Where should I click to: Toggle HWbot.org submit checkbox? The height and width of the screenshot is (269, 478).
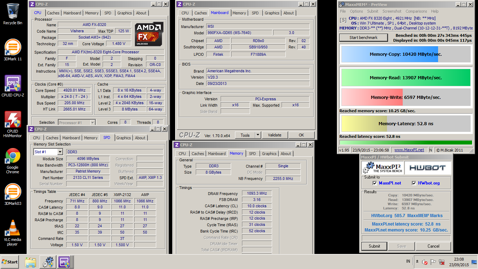[414, 183]
